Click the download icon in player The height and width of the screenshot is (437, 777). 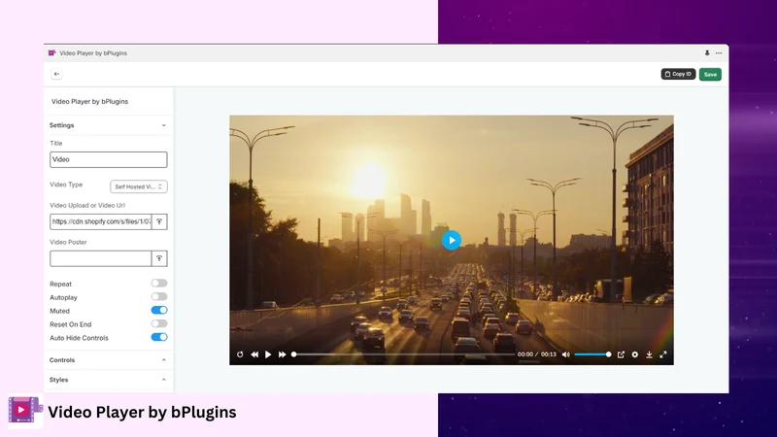tap(649, 354)
